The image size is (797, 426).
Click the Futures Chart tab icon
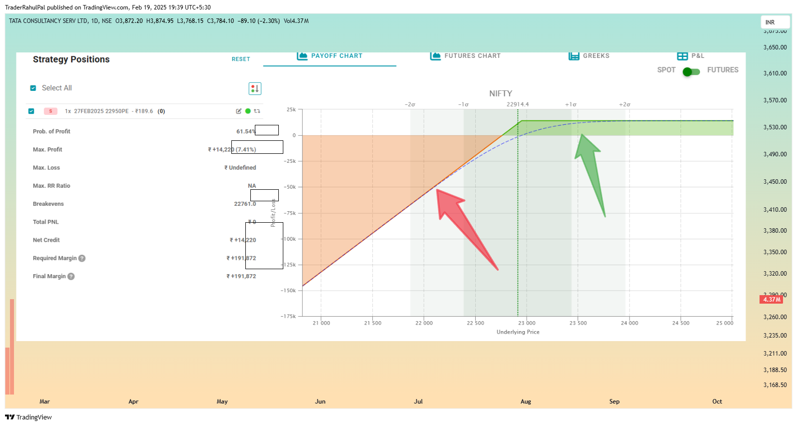point(435,56)
